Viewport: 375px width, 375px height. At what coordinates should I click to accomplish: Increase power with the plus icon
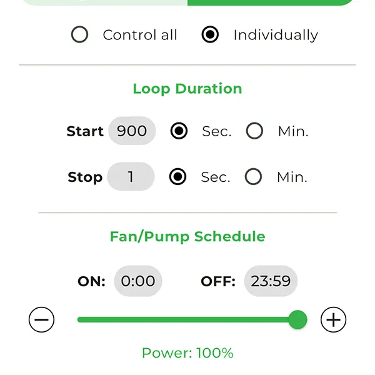pyautogui.click(x=333, y=320)
